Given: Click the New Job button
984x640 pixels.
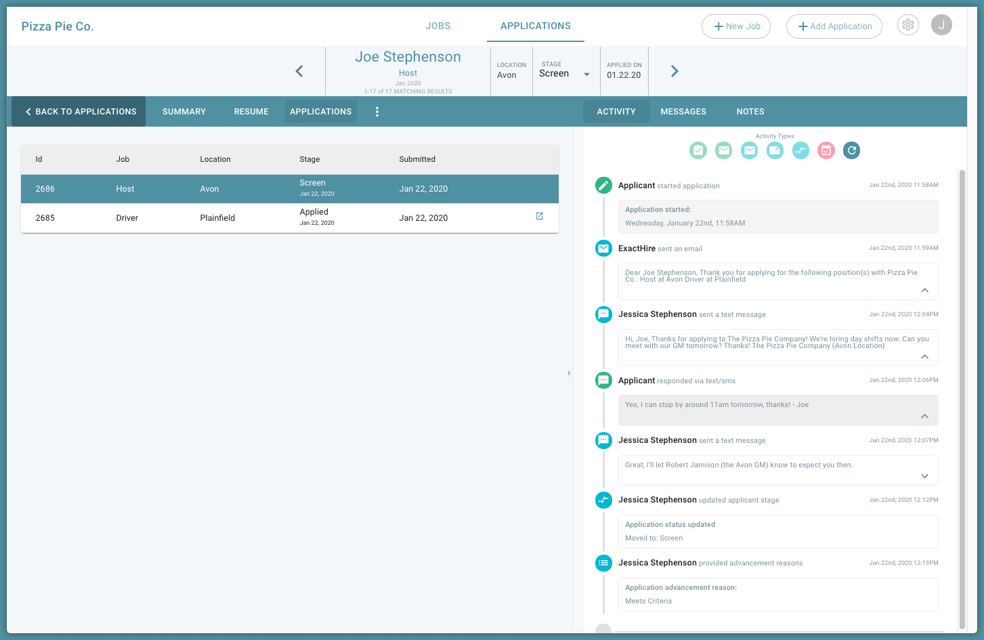Looking at the screenshot, I should 736,26.
